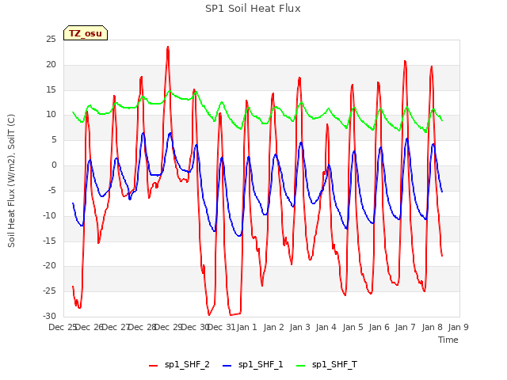
Task: Click the y-axis tick label -25
Action: 49,291
